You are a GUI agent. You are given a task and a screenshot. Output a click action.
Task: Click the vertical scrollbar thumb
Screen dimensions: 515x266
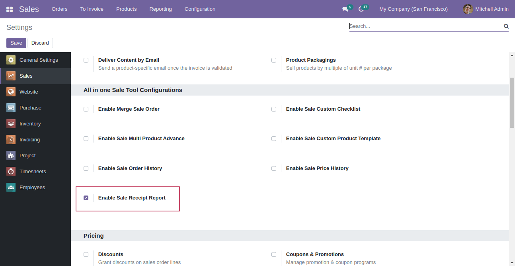point(512,103)
